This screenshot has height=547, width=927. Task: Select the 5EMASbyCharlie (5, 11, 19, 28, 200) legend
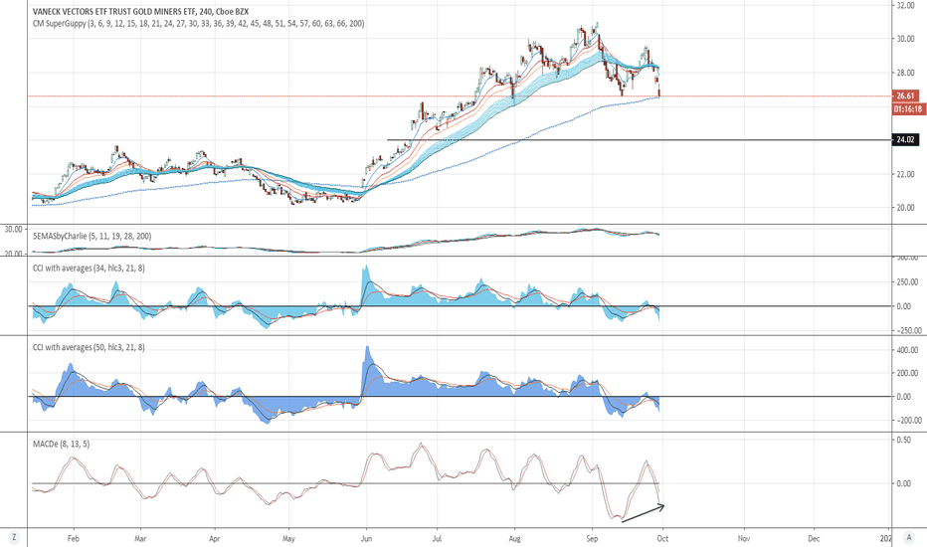[x=93, y=236]
